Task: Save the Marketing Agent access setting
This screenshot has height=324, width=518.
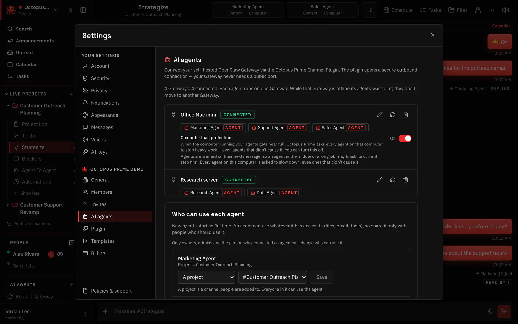Action: (x=321, y=277)
